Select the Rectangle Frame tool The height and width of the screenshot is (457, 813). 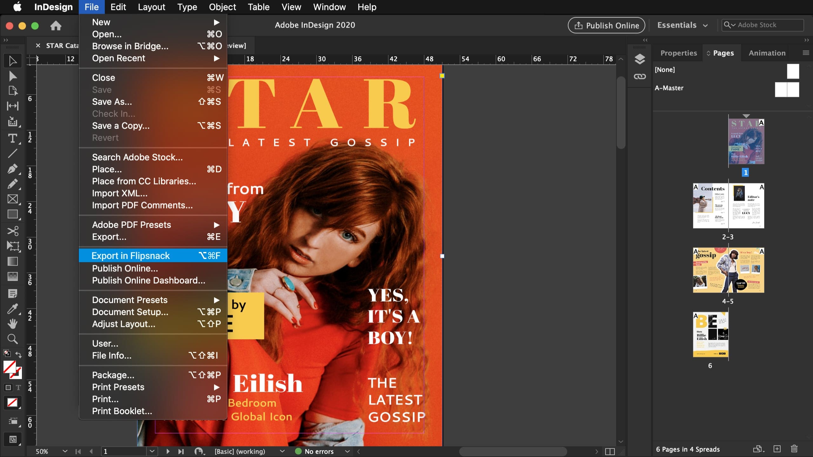tap(13, 199)
